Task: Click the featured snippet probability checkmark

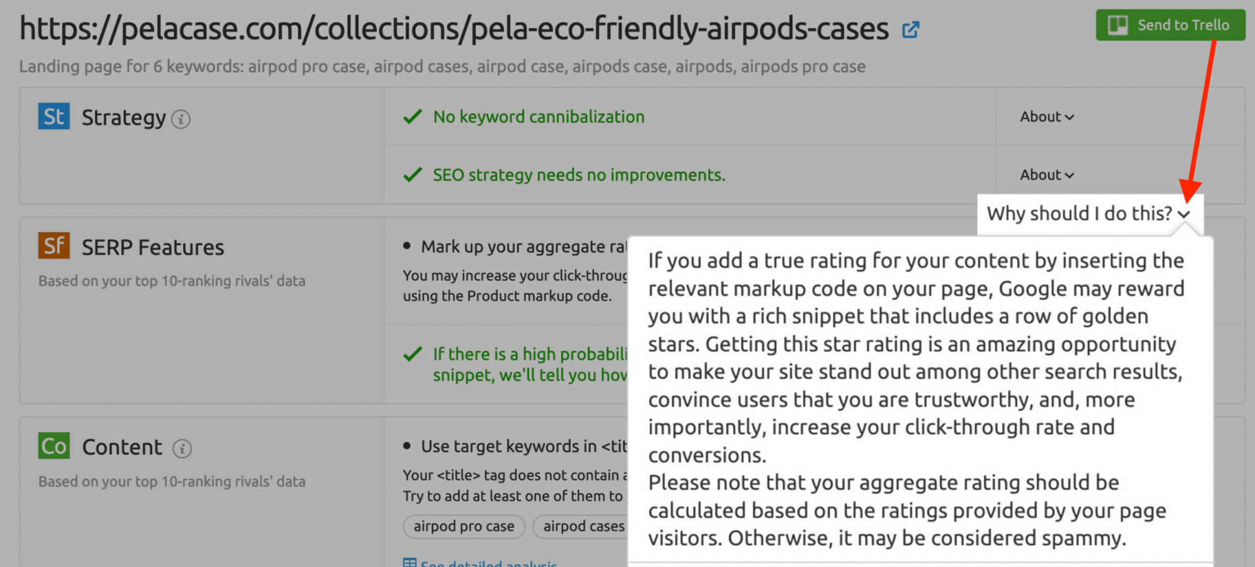Action: pos(413,354)
